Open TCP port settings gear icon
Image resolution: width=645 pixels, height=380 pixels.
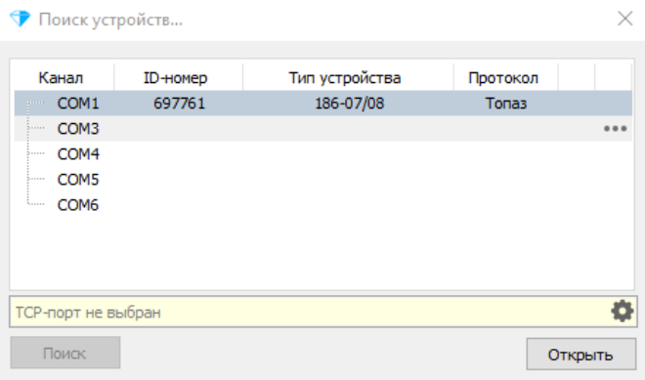coord(622,312)
